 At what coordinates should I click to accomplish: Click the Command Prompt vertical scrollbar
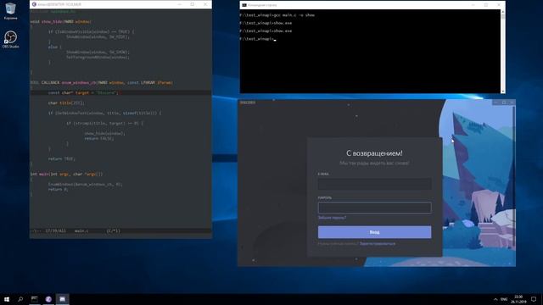(502, 51)
